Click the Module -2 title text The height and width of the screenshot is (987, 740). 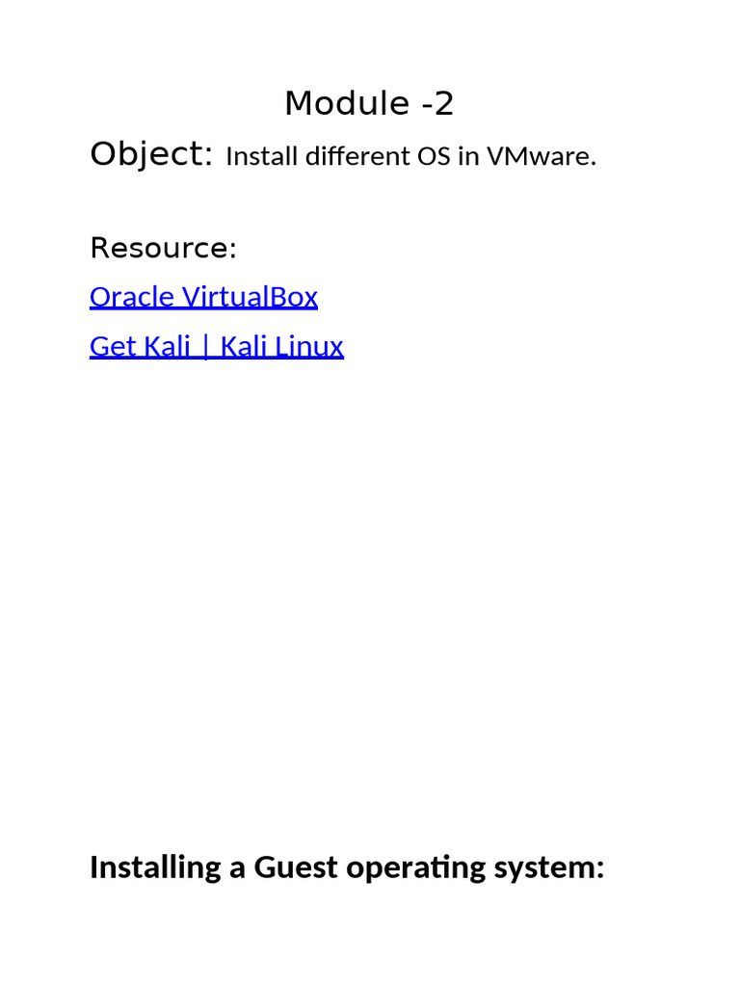369,103
